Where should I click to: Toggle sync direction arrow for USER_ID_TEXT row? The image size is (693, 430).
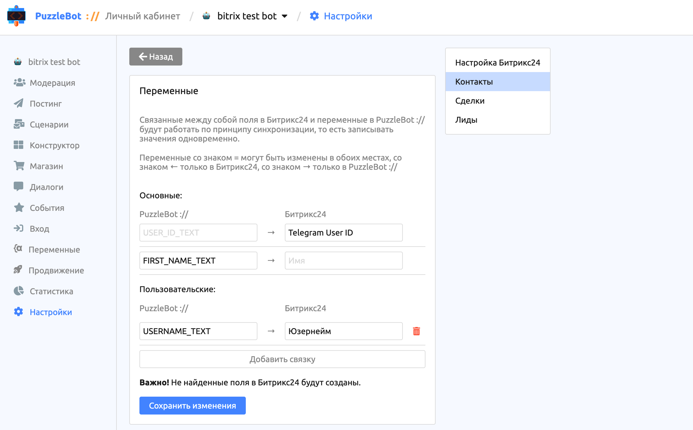pos(271,233)
